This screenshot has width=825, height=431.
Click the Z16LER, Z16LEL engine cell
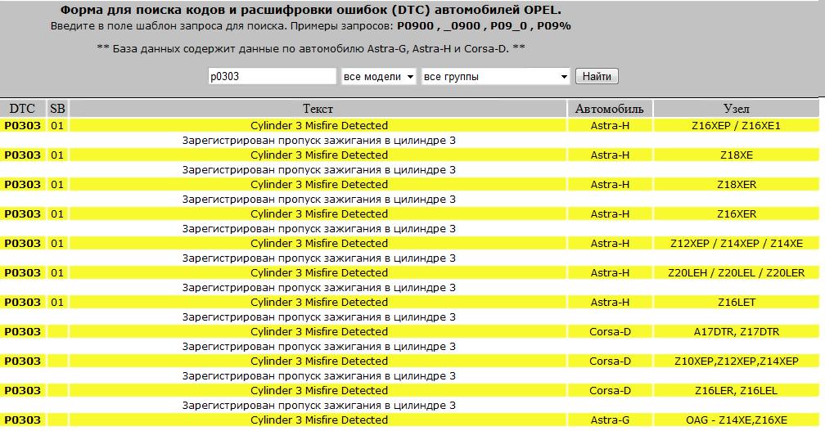point(736,391)
